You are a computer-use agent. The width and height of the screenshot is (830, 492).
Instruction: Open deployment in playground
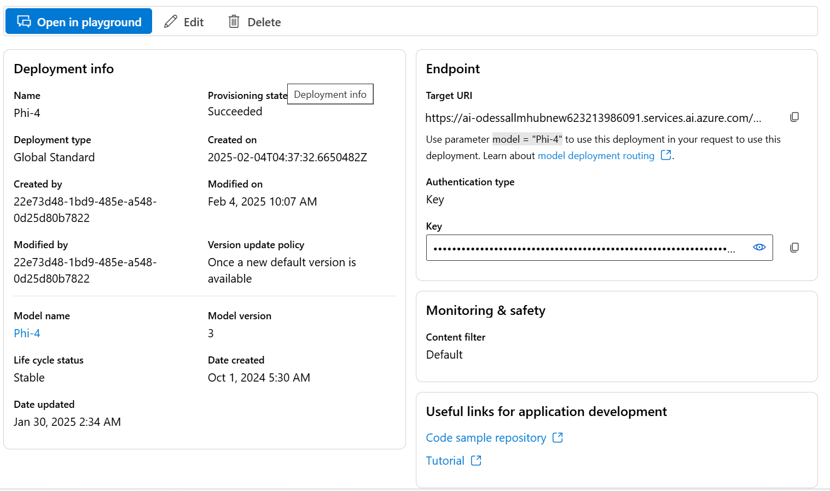(79, 21)
